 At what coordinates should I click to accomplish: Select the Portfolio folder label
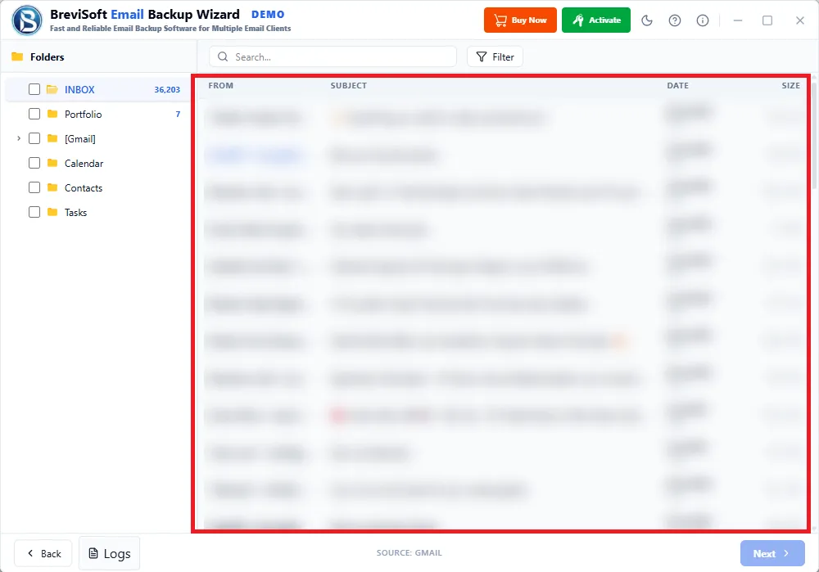point(83,115)
